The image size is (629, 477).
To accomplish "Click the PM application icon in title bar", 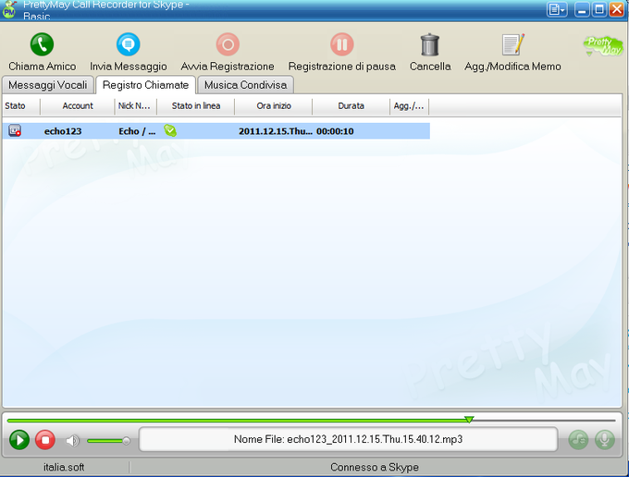I will (x=9, y=9).
